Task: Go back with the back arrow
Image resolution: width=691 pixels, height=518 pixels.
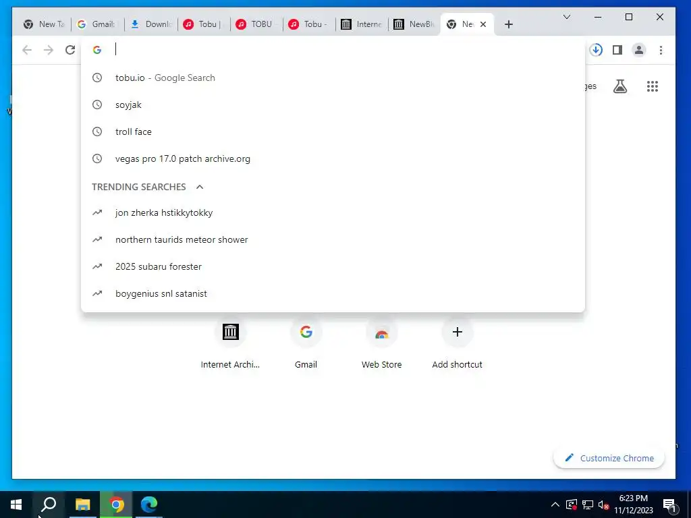Action: tap(27, 50)
